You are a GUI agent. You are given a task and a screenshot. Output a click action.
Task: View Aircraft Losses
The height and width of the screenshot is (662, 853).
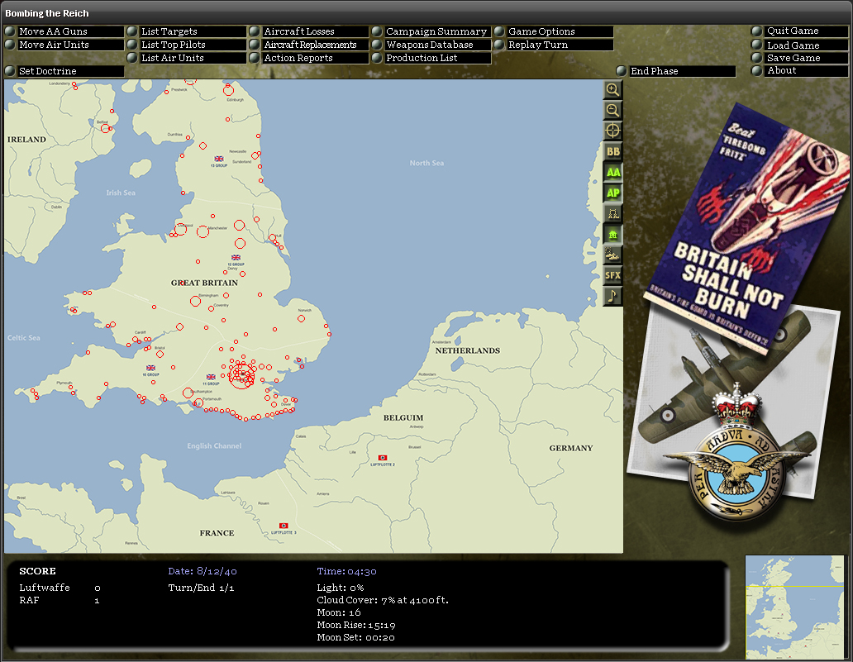coord(309,31)
